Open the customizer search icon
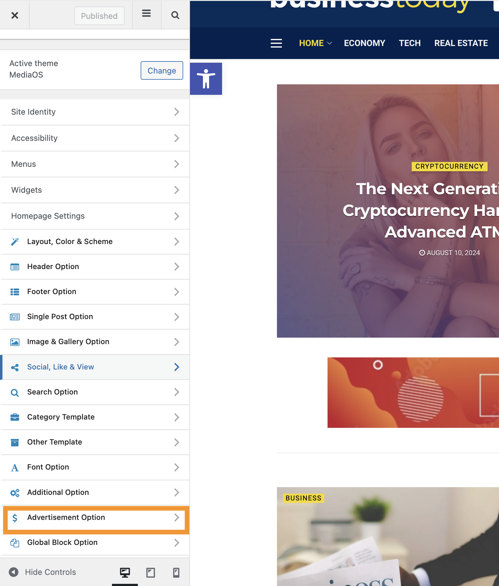 [175, 15]
